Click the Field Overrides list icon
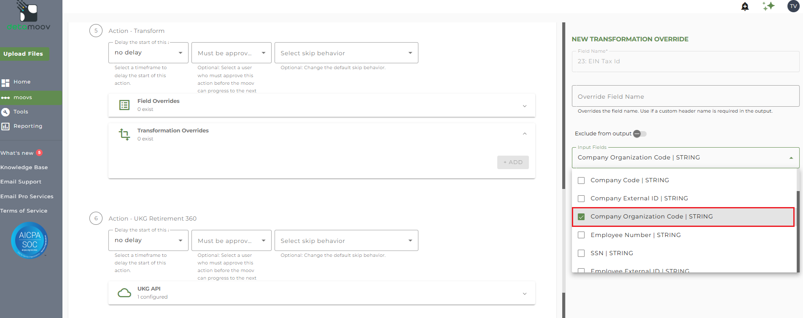803x318 pixels. (124, 105)
